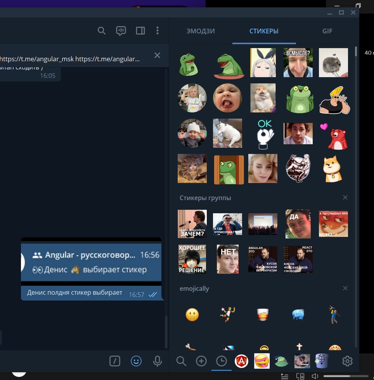The image size is (374, 380).
Task: Remove the 'Стикеры группы' section
Action: pyautogui.click(x=345, y=197)
